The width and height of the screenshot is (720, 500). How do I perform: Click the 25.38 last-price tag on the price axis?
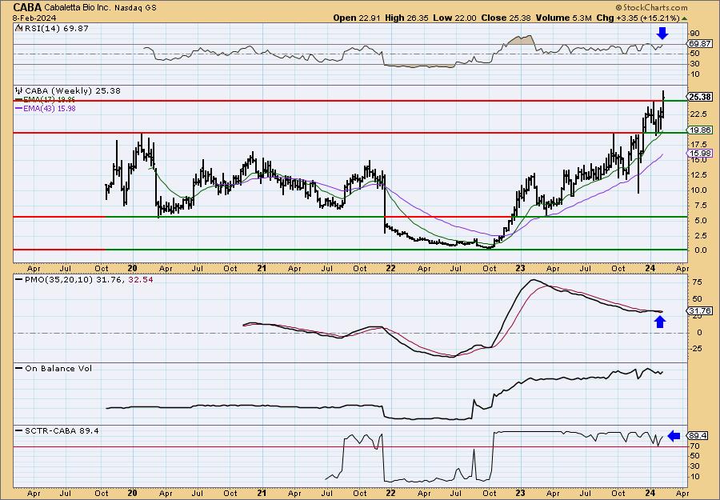(700, 97)
